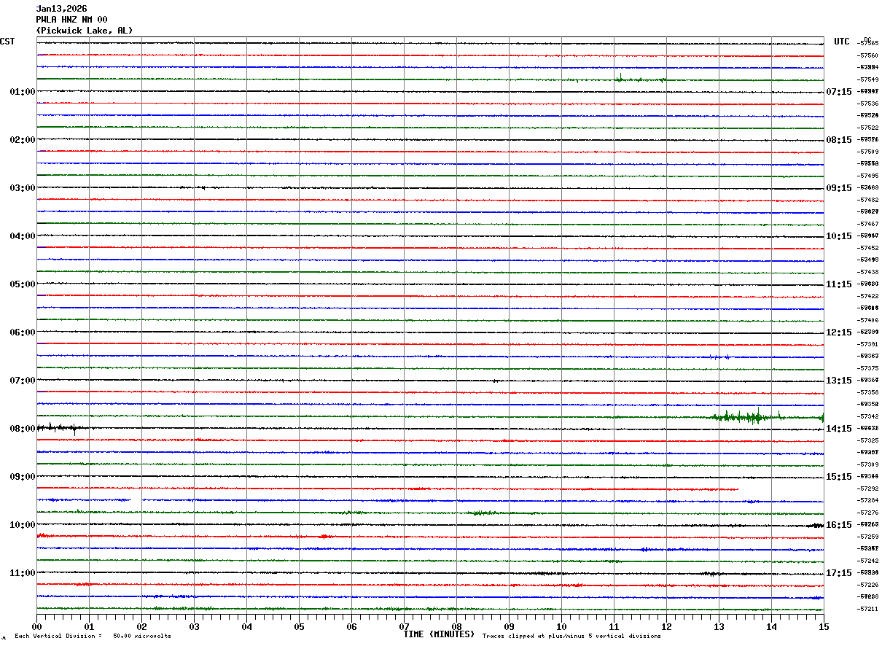882x646 pixels.
Task: Click the 06:00 CST time label
Action: coord(23,332)
